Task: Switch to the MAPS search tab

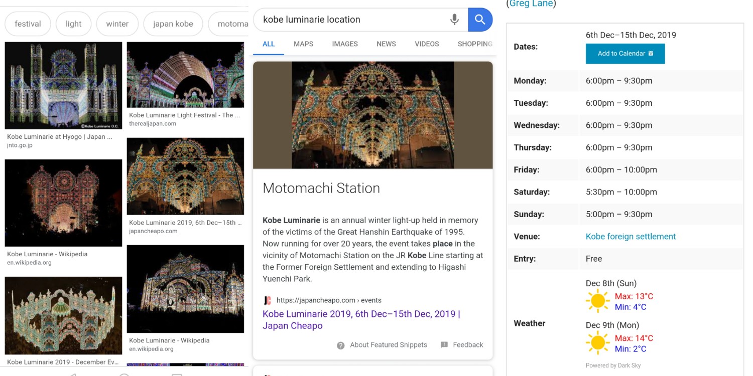Action: pyautogui.click(x=303, y=44)
